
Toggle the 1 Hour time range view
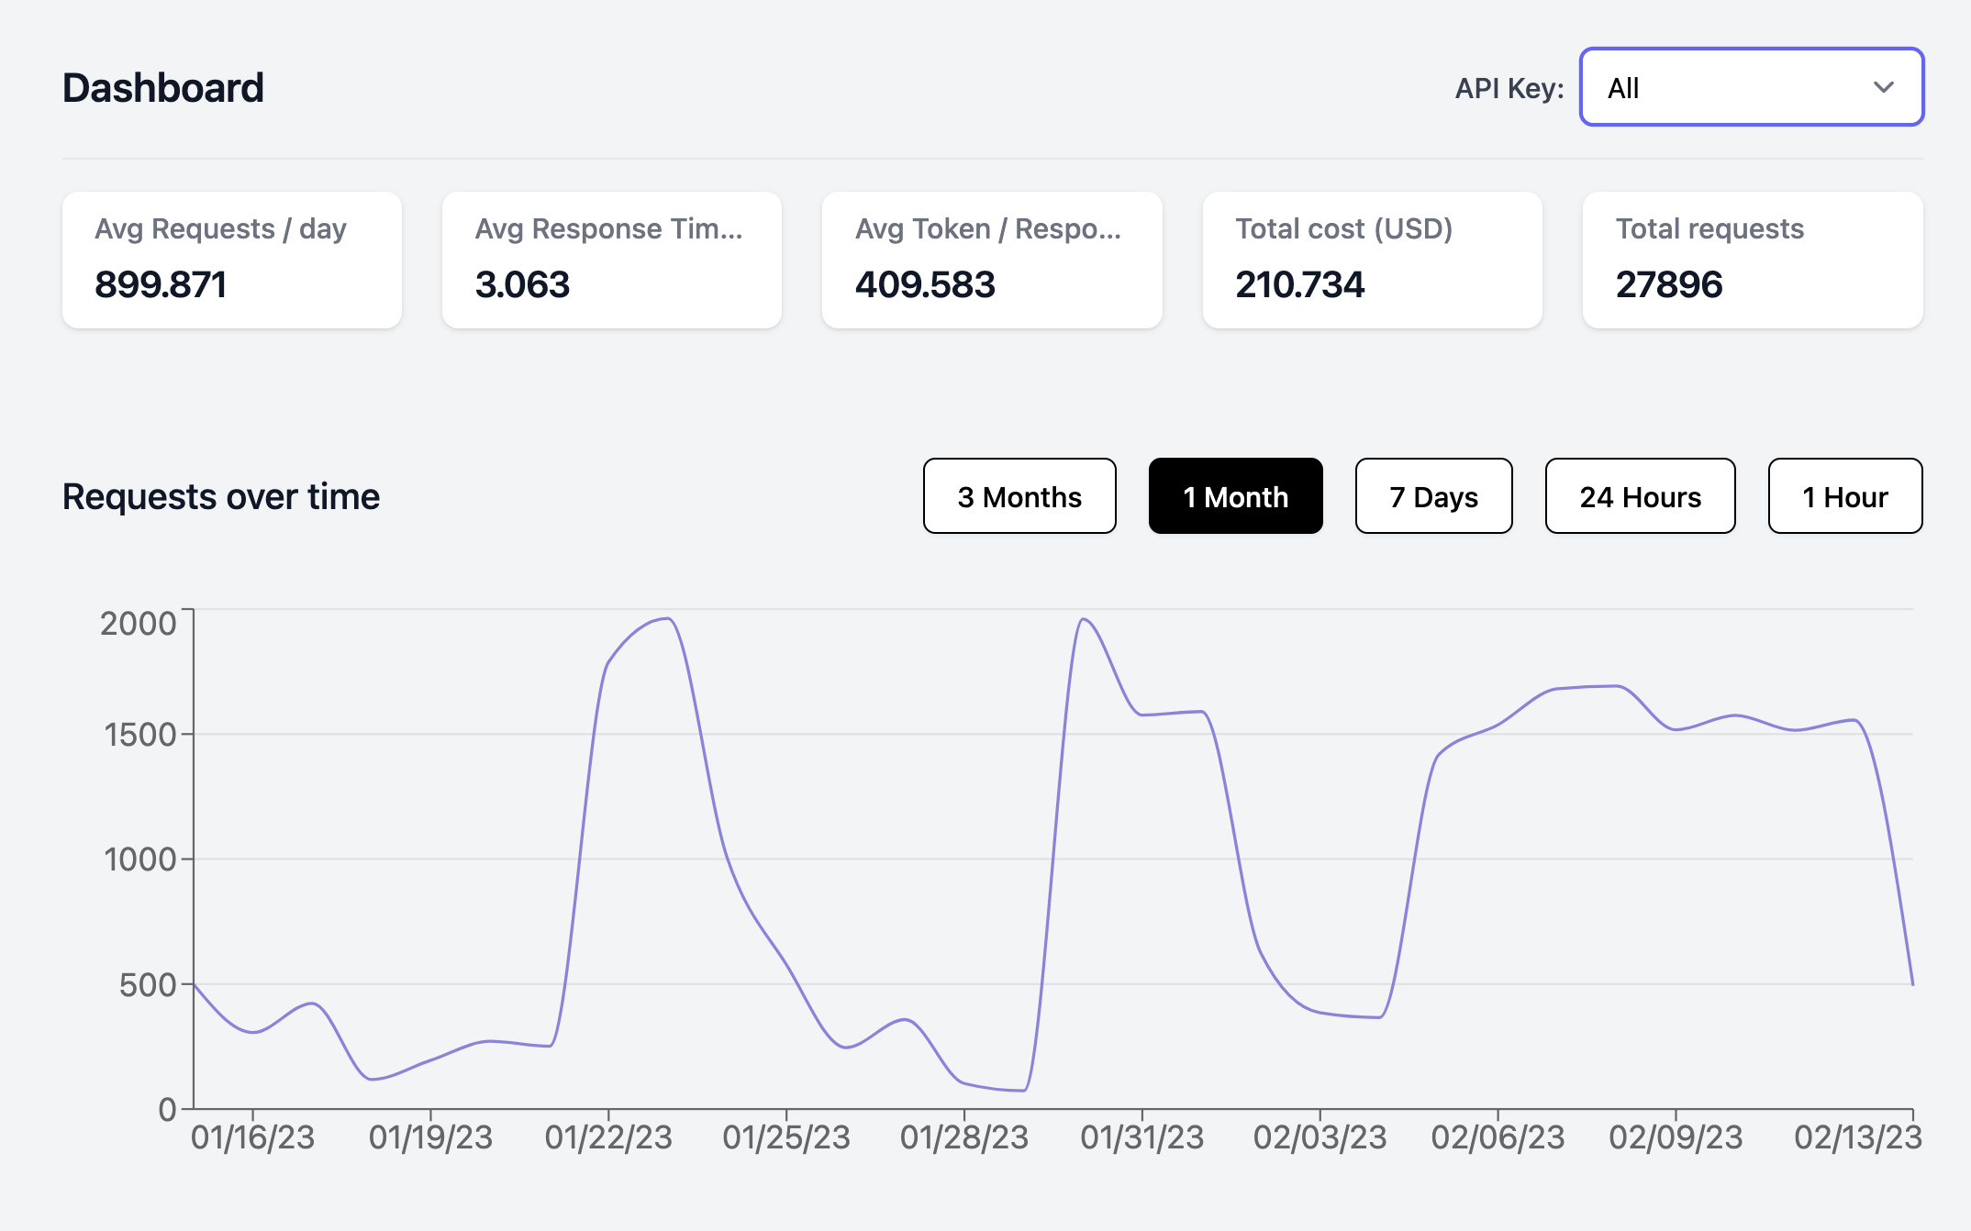pyautogui.click(x=1844, y=496)
